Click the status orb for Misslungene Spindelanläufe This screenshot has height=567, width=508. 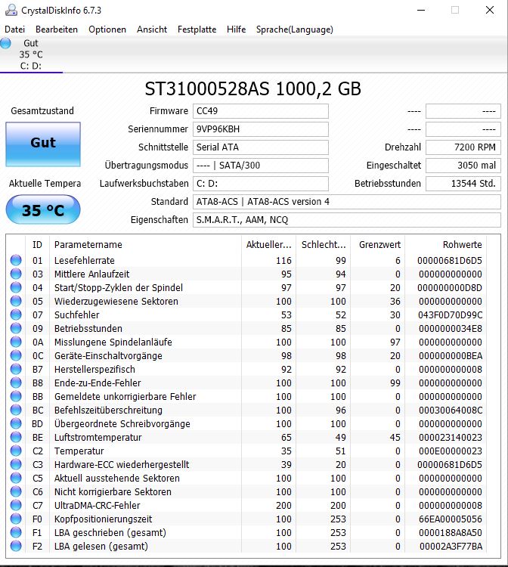[16, 342]
